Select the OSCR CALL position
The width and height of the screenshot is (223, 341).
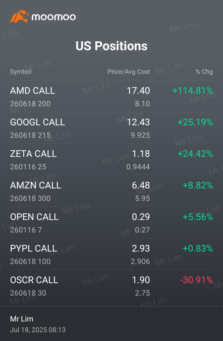pyautogui.click(x=111, y=285)
